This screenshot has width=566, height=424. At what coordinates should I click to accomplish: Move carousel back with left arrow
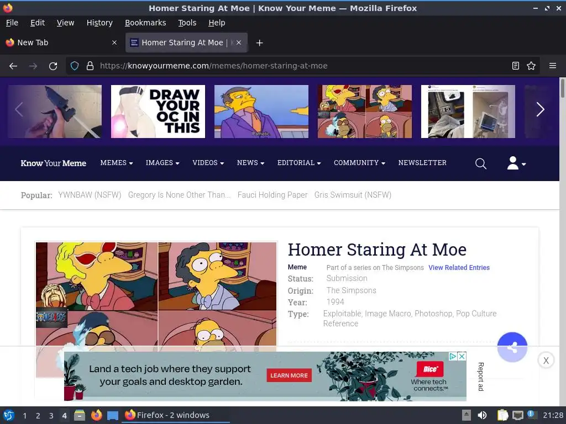click(19, 109)
